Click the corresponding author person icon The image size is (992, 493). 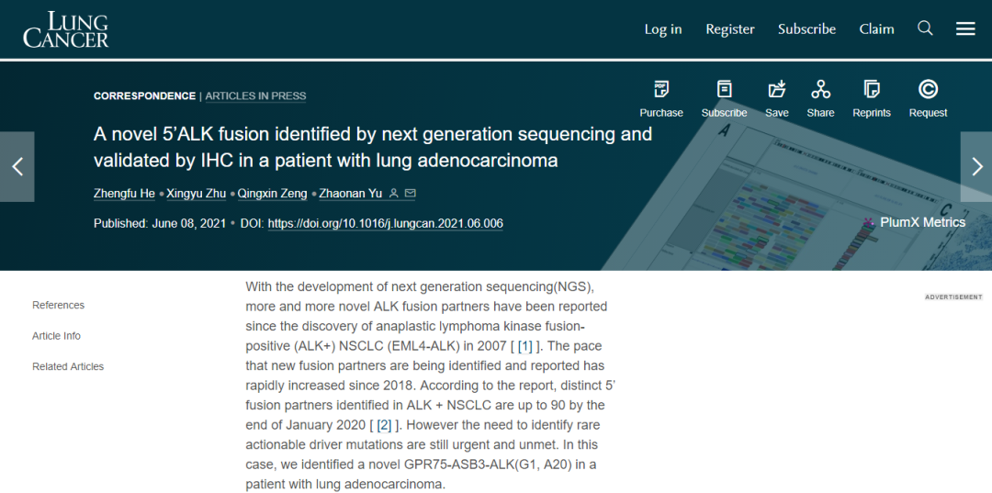(x=394, y=194)
